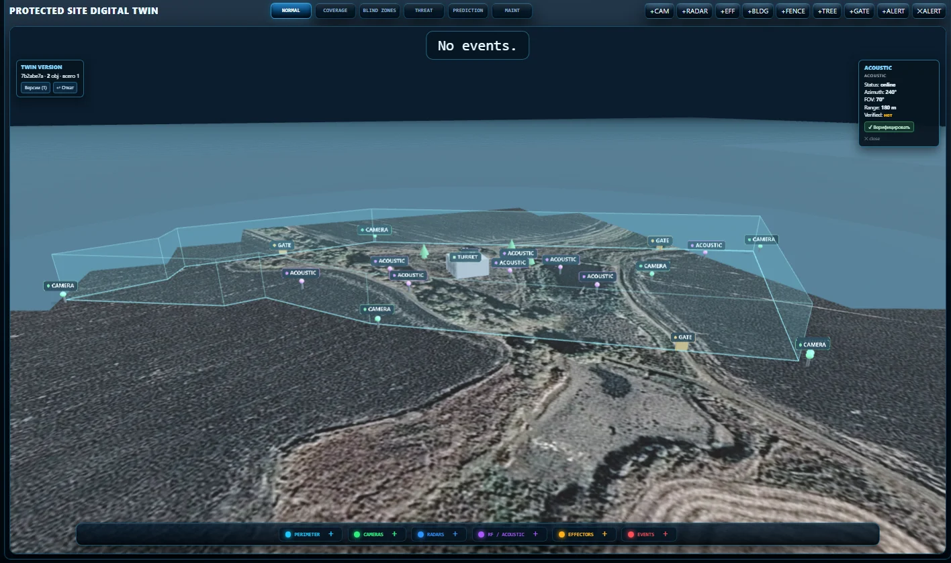
Task: Select the CAMERA marker at the back-right perimeter corner
Action: click(761, 240)
